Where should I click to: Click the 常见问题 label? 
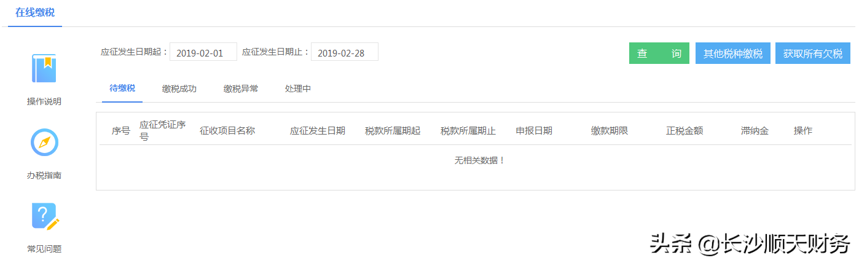click(x=44, y=249)
